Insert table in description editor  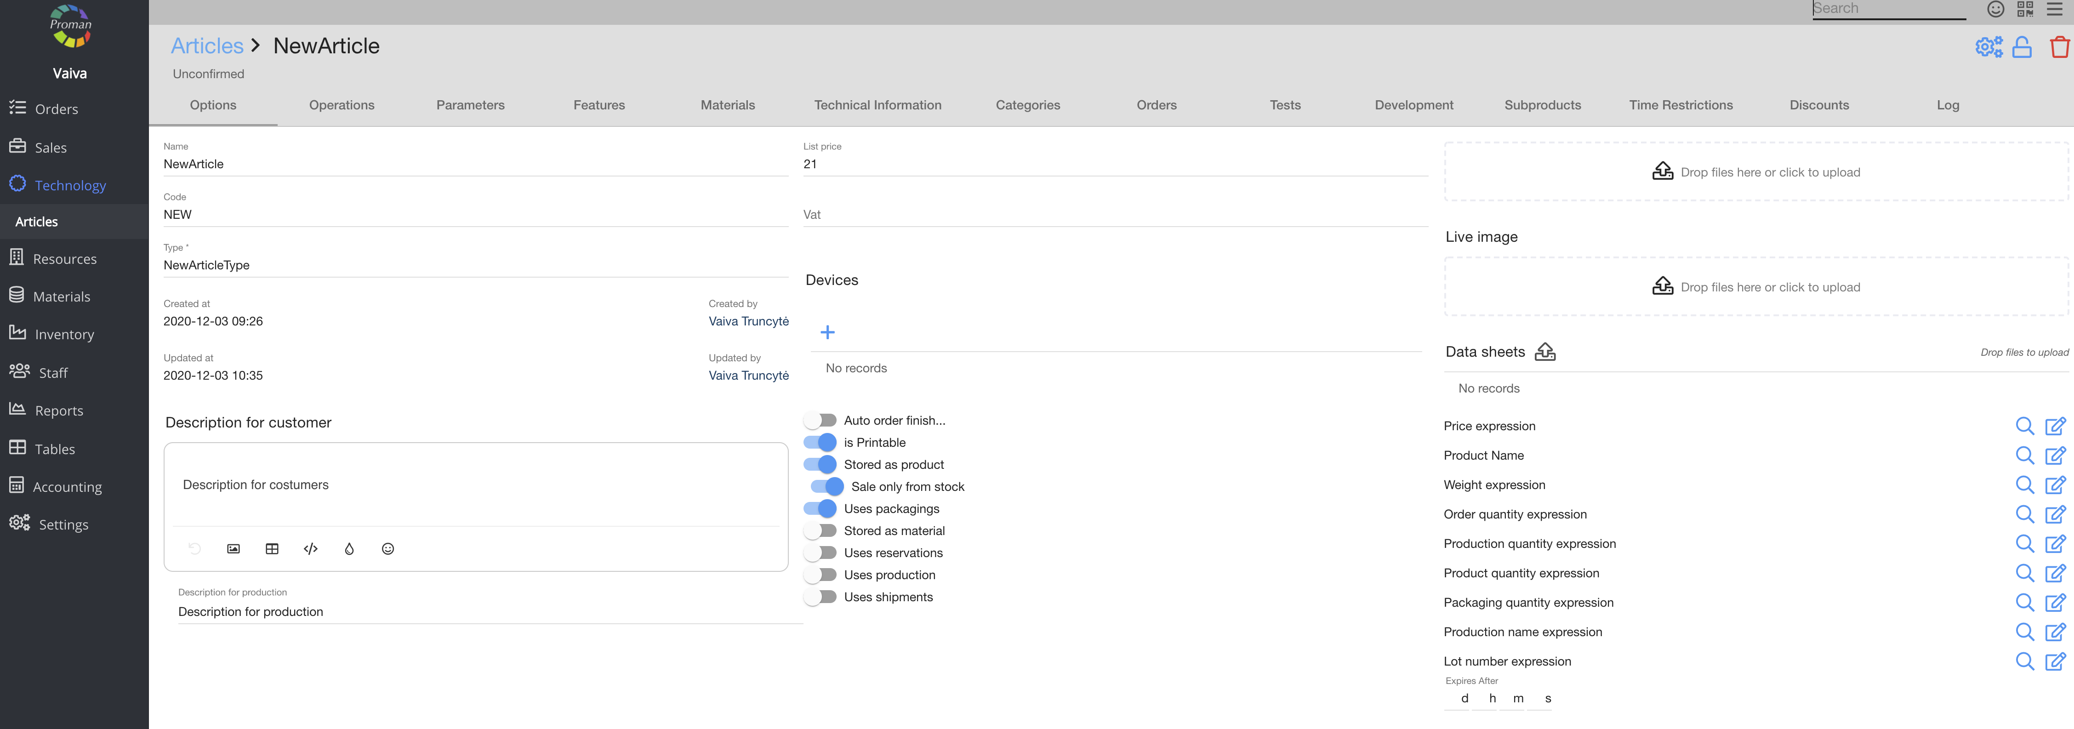[x=272, y=548]
